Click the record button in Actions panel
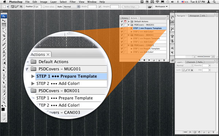The image size is (219, 136). (x=144, y=60)
